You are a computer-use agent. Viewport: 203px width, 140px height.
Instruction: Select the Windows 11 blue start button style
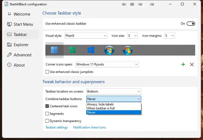(54, 50)
